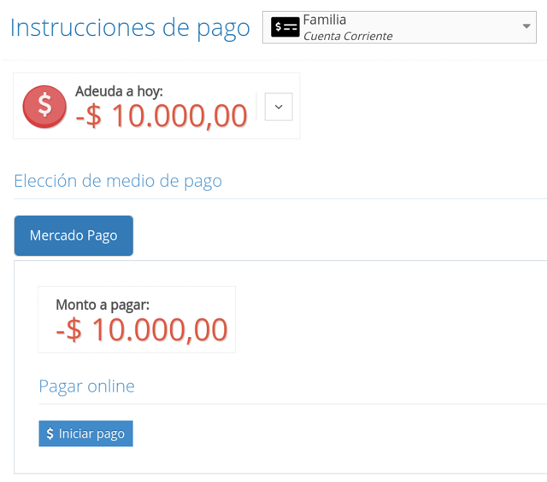The height and width of the screenshot is (482, 547).
Task: Click the black account card icon
Action: (285, 27)
